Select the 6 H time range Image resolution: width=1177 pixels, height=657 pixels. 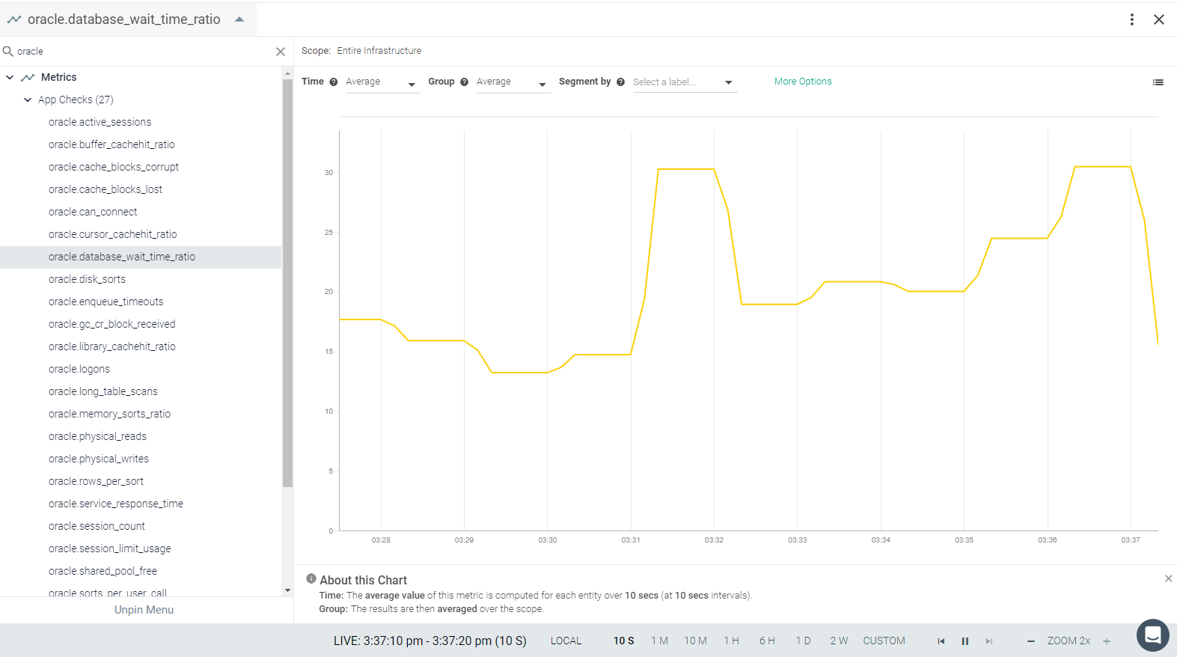pyautogui.click(x=768, y=641)
